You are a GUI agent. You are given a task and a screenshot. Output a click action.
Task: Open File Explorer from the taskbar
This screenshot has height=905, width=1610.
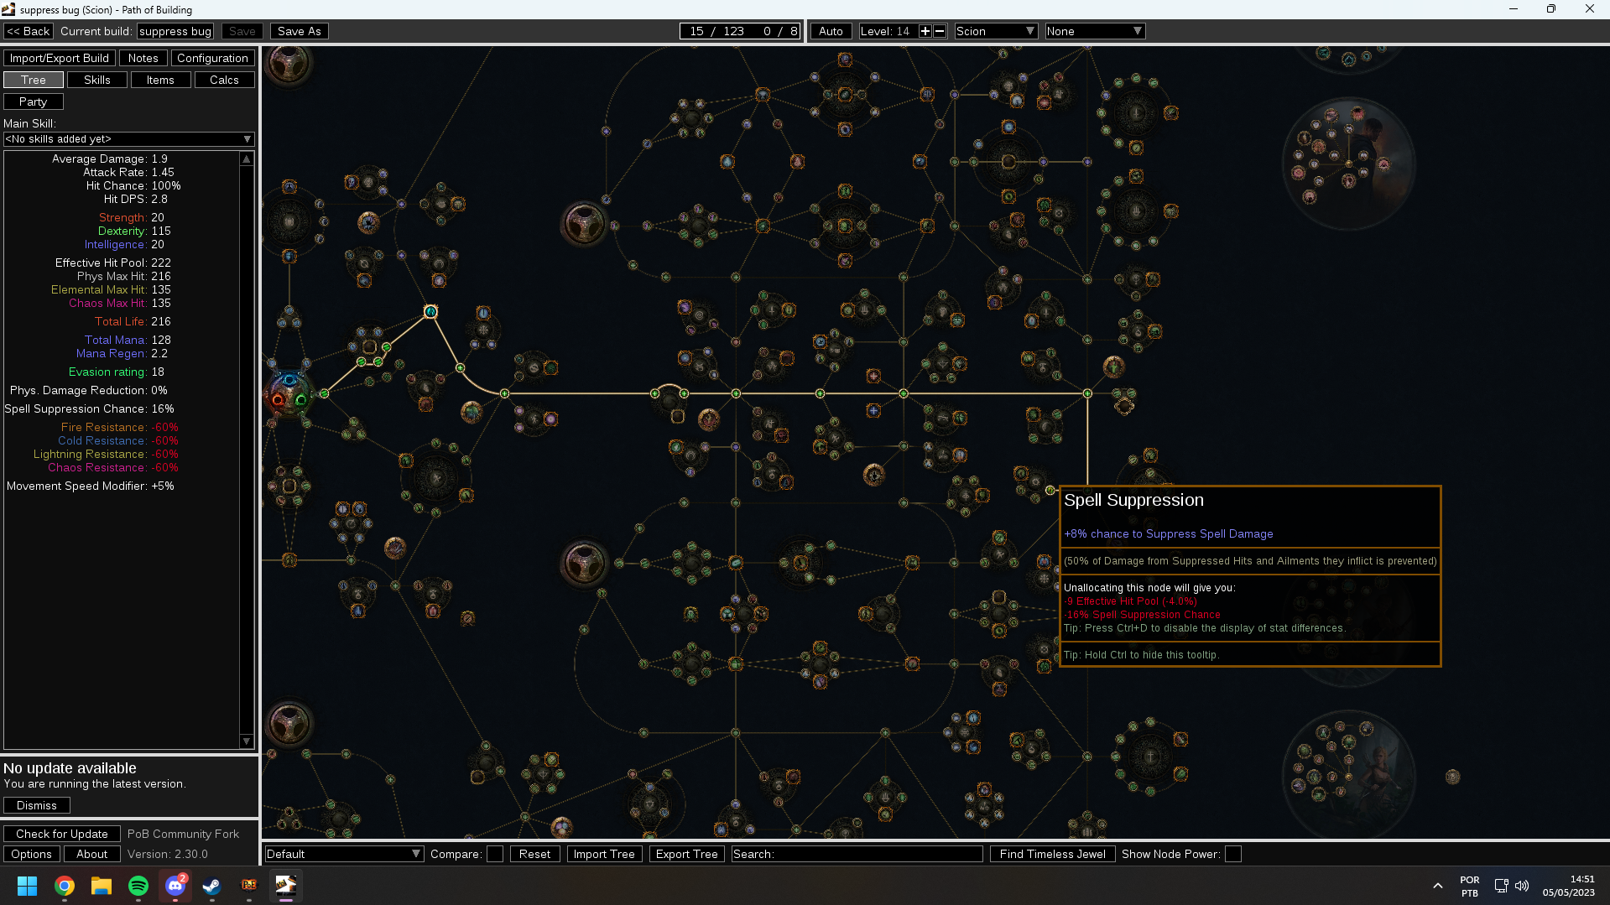coord(102,886)
